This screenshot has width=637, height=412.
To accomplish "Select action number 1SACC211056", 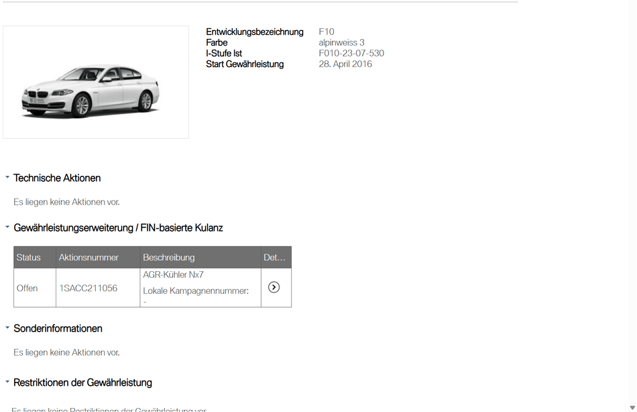I will point(88,288).
